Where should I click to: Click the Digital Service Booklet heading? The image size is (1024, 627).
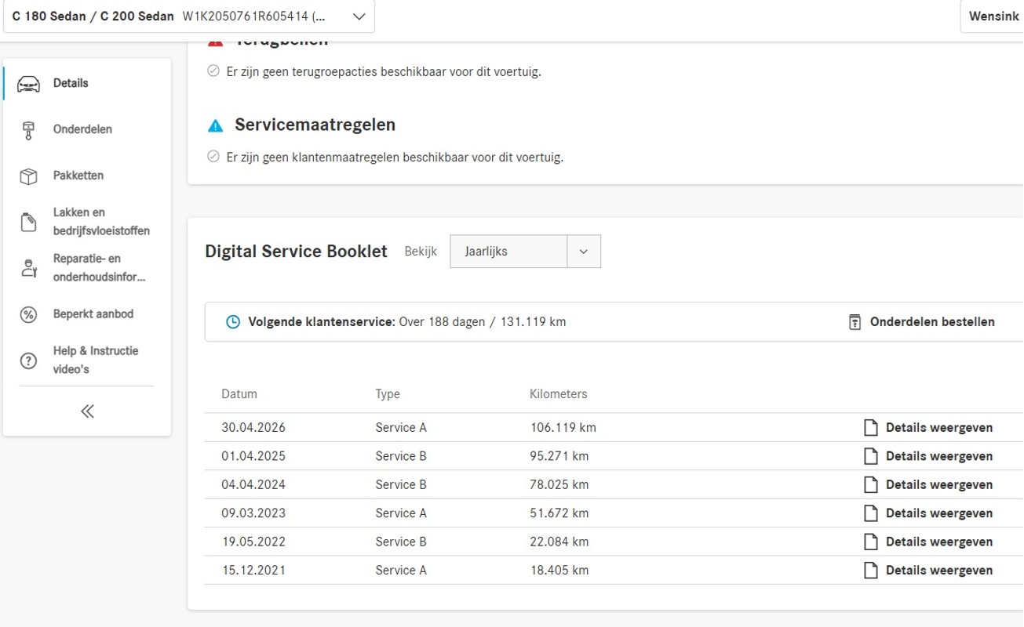[296, 252]
